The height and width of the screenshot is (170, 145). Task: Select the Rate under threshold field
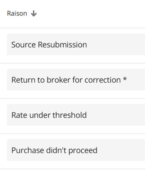76,115
